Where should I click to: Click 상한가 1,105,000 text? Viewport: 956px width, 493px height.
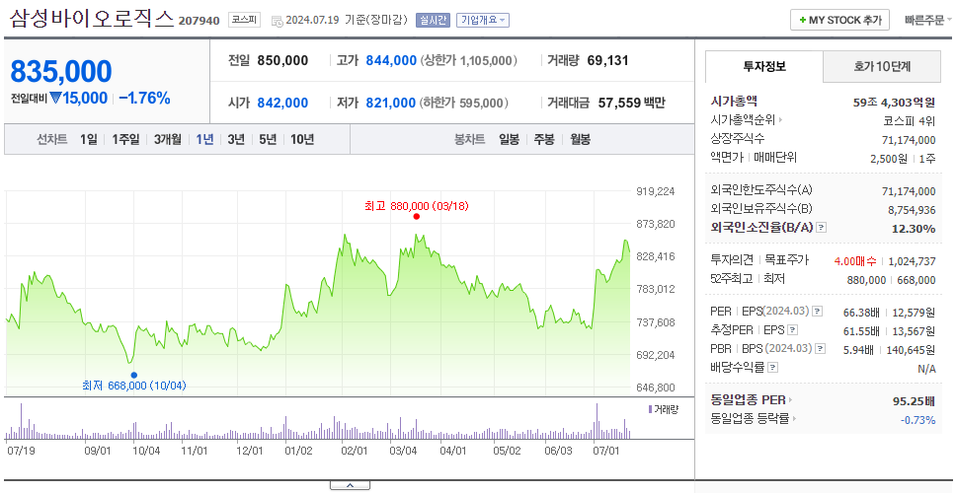click(x=469, y=61)
